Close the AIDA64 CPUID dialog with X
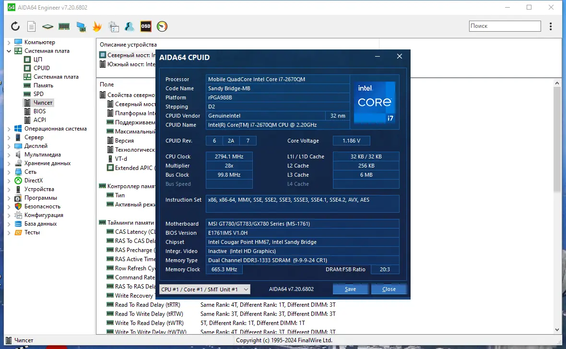The width and height of the screenshot is (566, 349). (x=399, y=56)
